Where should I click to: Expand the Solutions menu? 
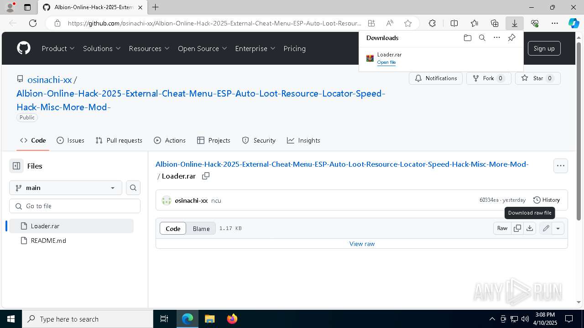click(102, 48)
